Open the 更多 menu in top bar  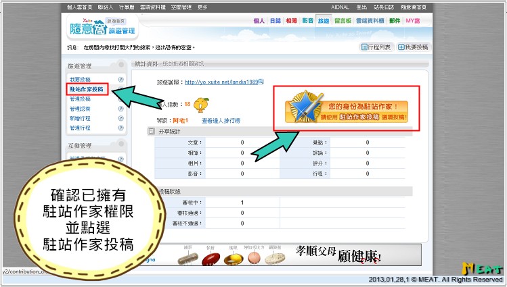202,7
